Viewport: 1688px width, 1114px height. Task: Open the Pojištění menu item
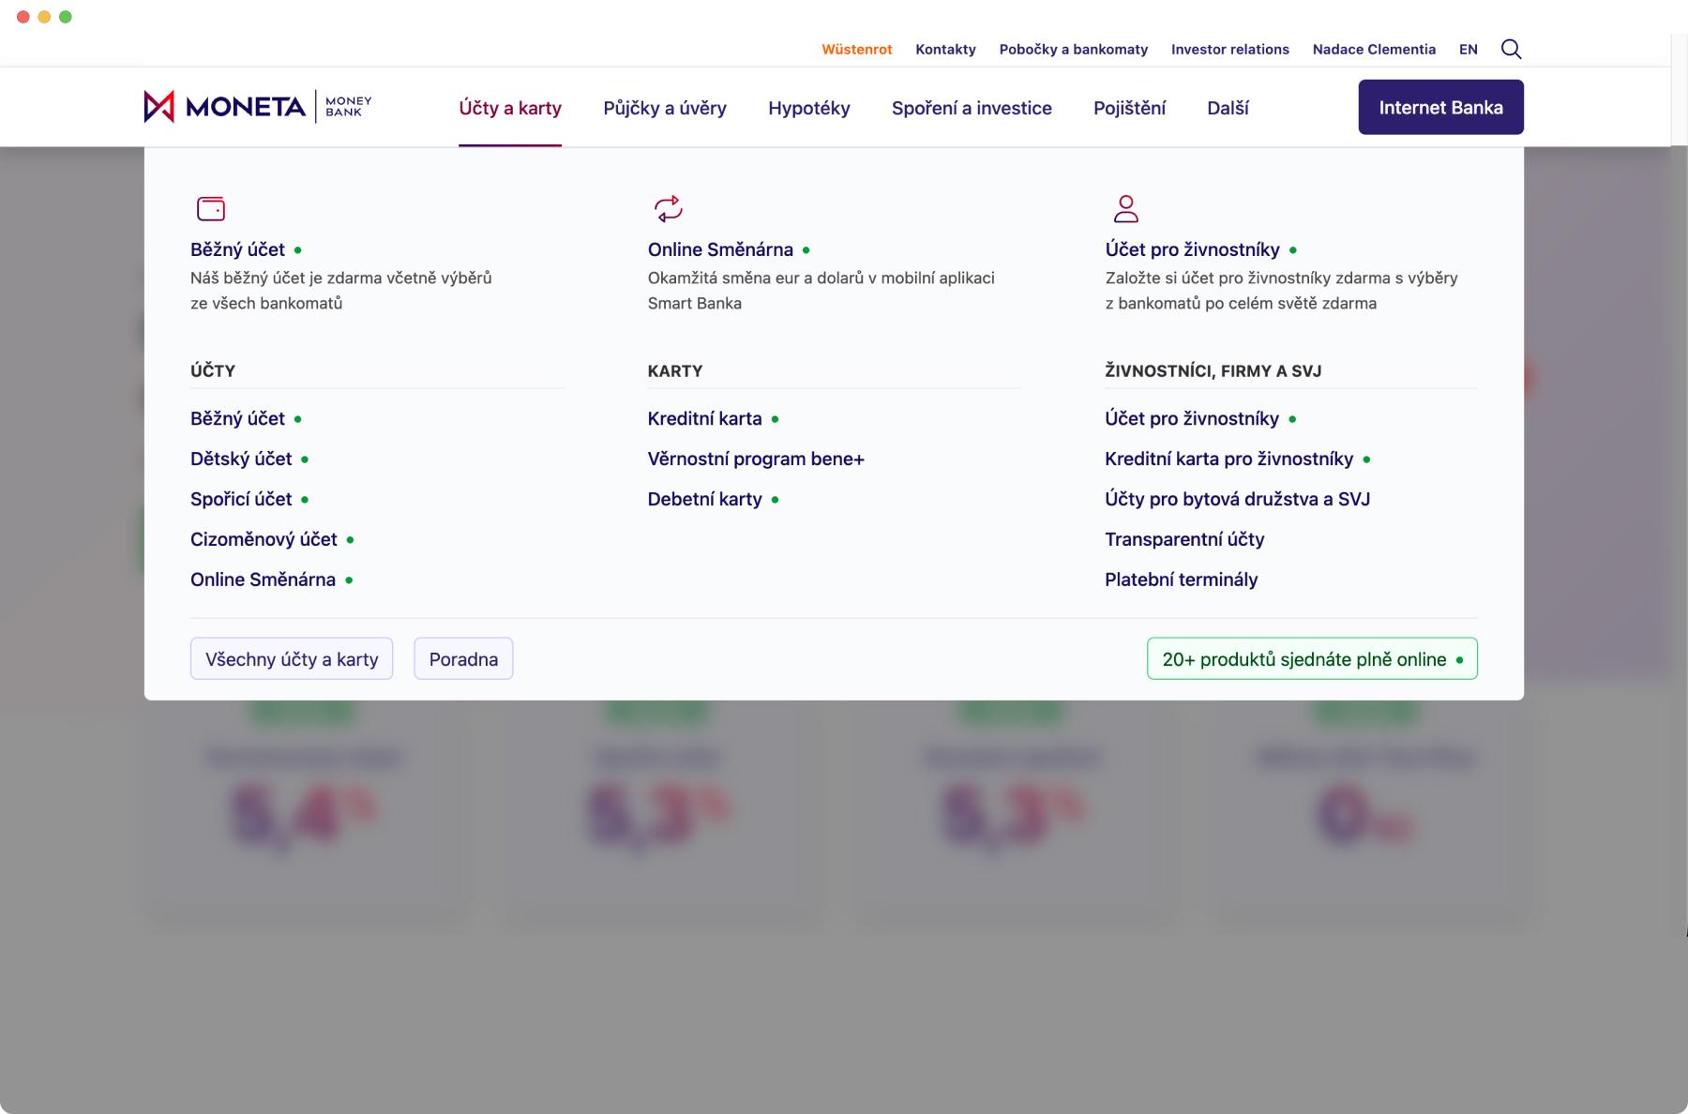(1129, 108)
